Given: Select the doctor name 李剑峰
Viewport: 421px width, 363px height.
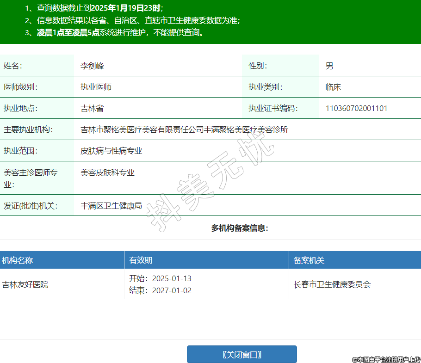Looking at the screenshot, I should pyautogui.click(x=92, y=66).
